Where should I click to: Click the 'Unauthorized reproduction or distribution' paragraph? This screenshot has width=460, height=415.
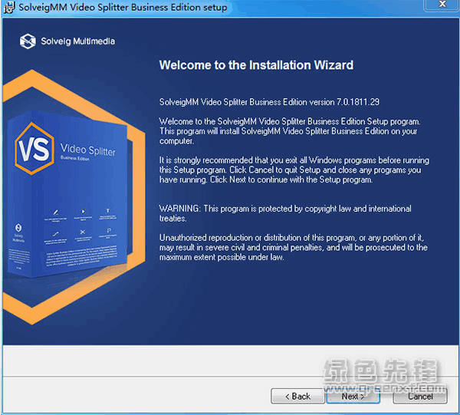[x=294, y=248]
